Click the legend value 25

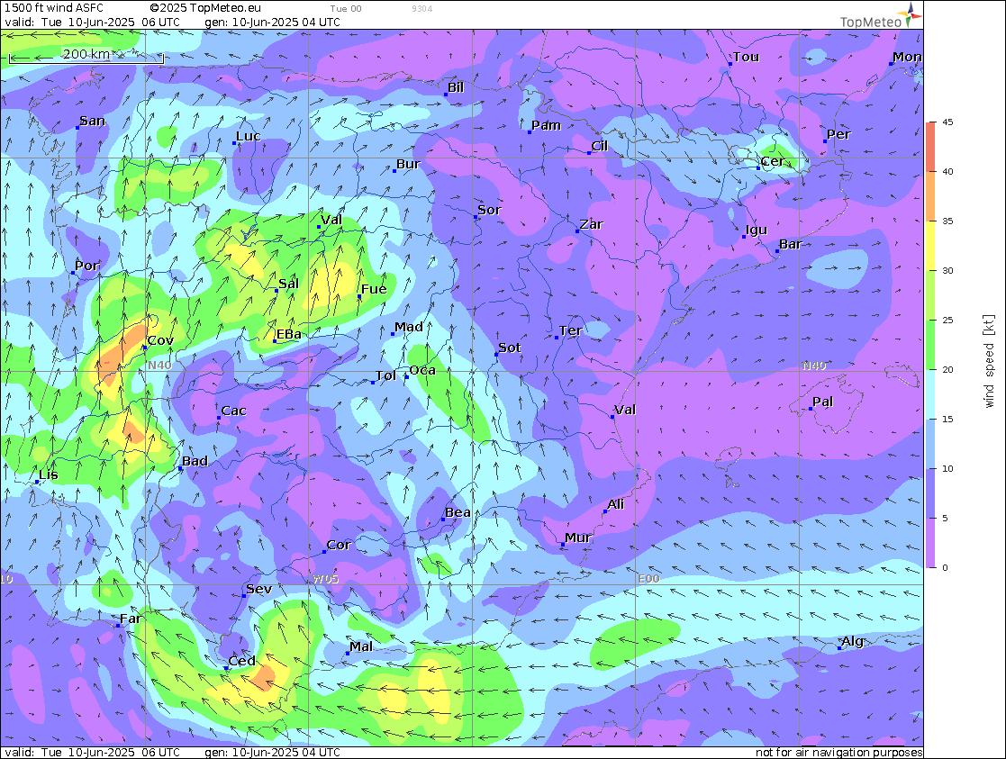(947, 321)
